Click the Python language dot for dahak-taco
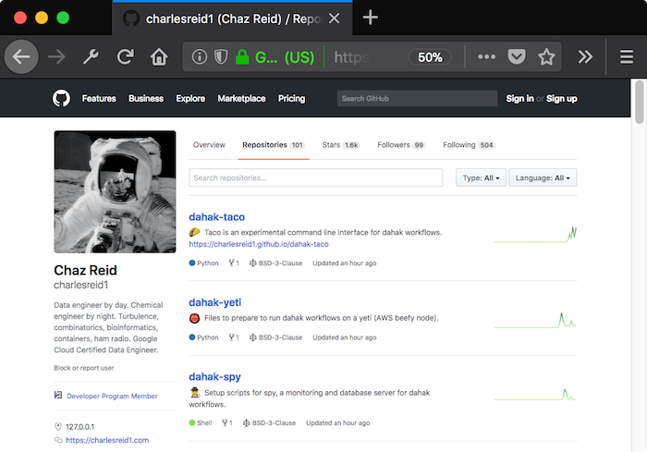This screenshot has width=647, height=452. [x=192, y=263]
